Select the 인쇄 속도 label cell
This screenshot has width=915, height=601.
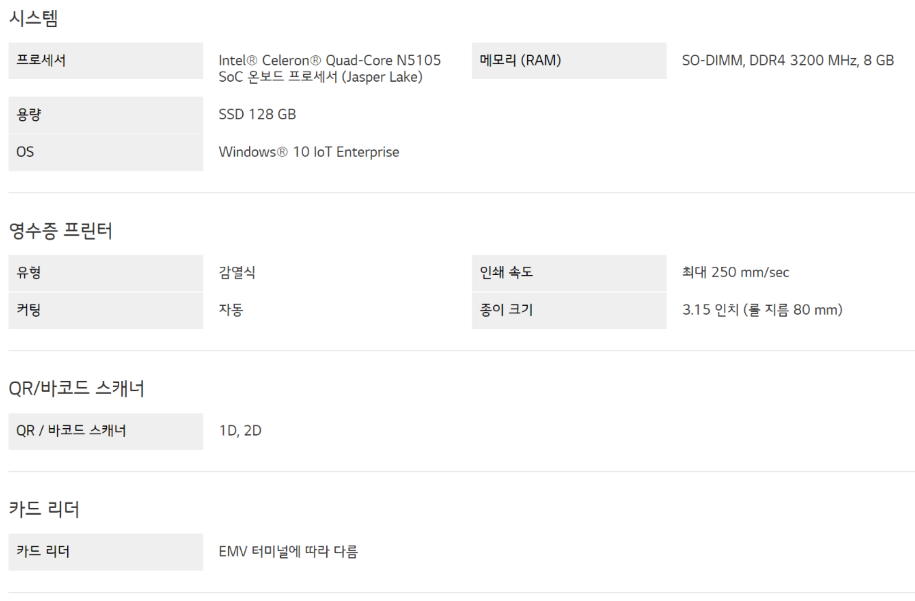569,273
